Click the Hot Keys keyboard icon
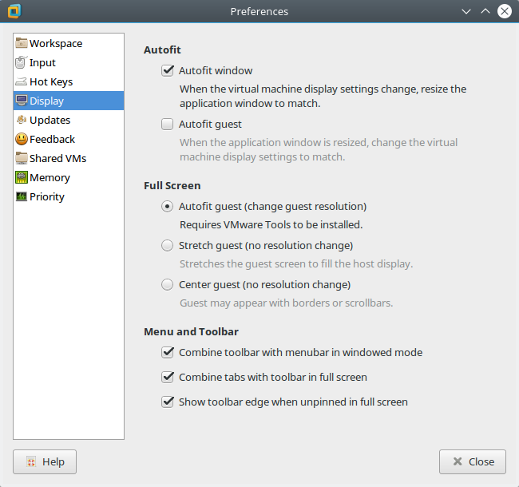Viewport: 519px width, 487px height. coord(22,82)
